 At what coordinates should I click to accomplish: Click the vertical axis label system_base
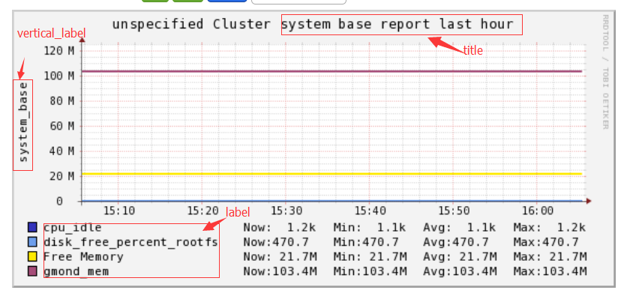click(x=23, y=122)
